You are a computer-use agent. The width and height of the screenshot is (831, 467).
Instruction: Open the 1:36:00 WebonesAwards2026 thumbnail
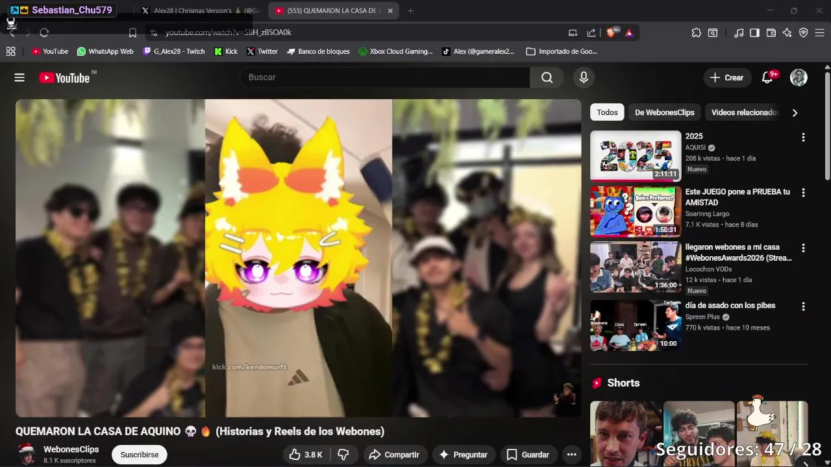click(x=636, y=267)
